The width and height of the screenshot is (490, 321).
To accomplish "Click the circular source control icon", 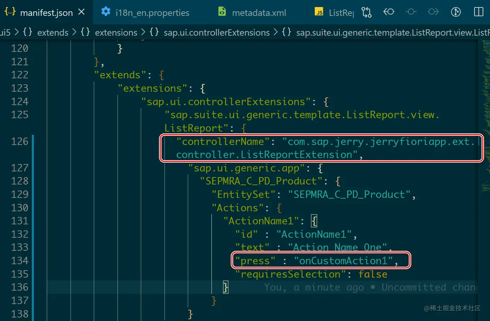I will click(456, 12).
